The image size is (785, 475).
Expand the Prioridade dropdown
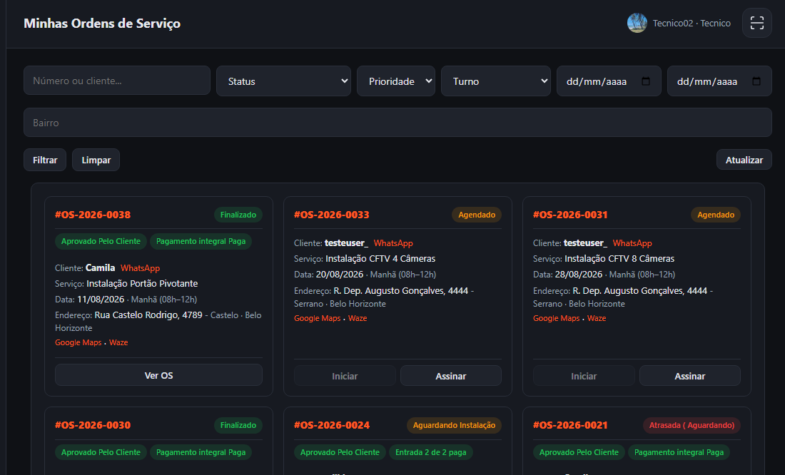point(395,81)
